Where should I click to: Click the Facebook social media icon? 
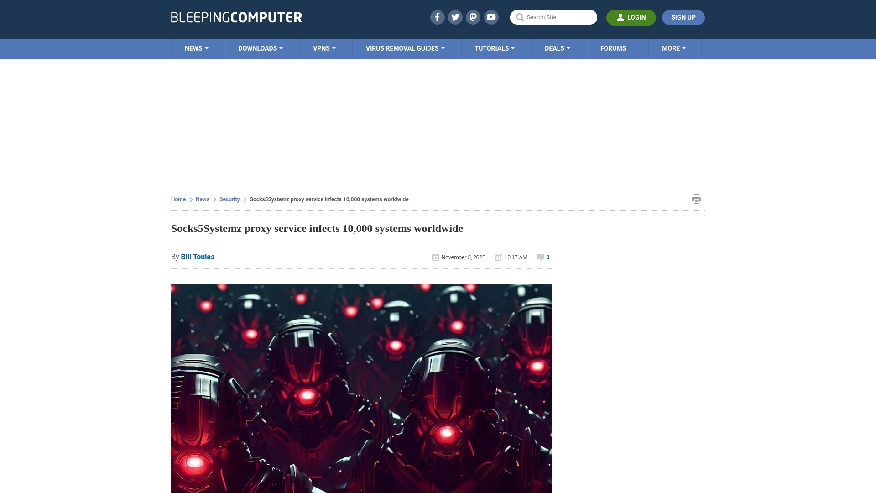tap(438, 17)
